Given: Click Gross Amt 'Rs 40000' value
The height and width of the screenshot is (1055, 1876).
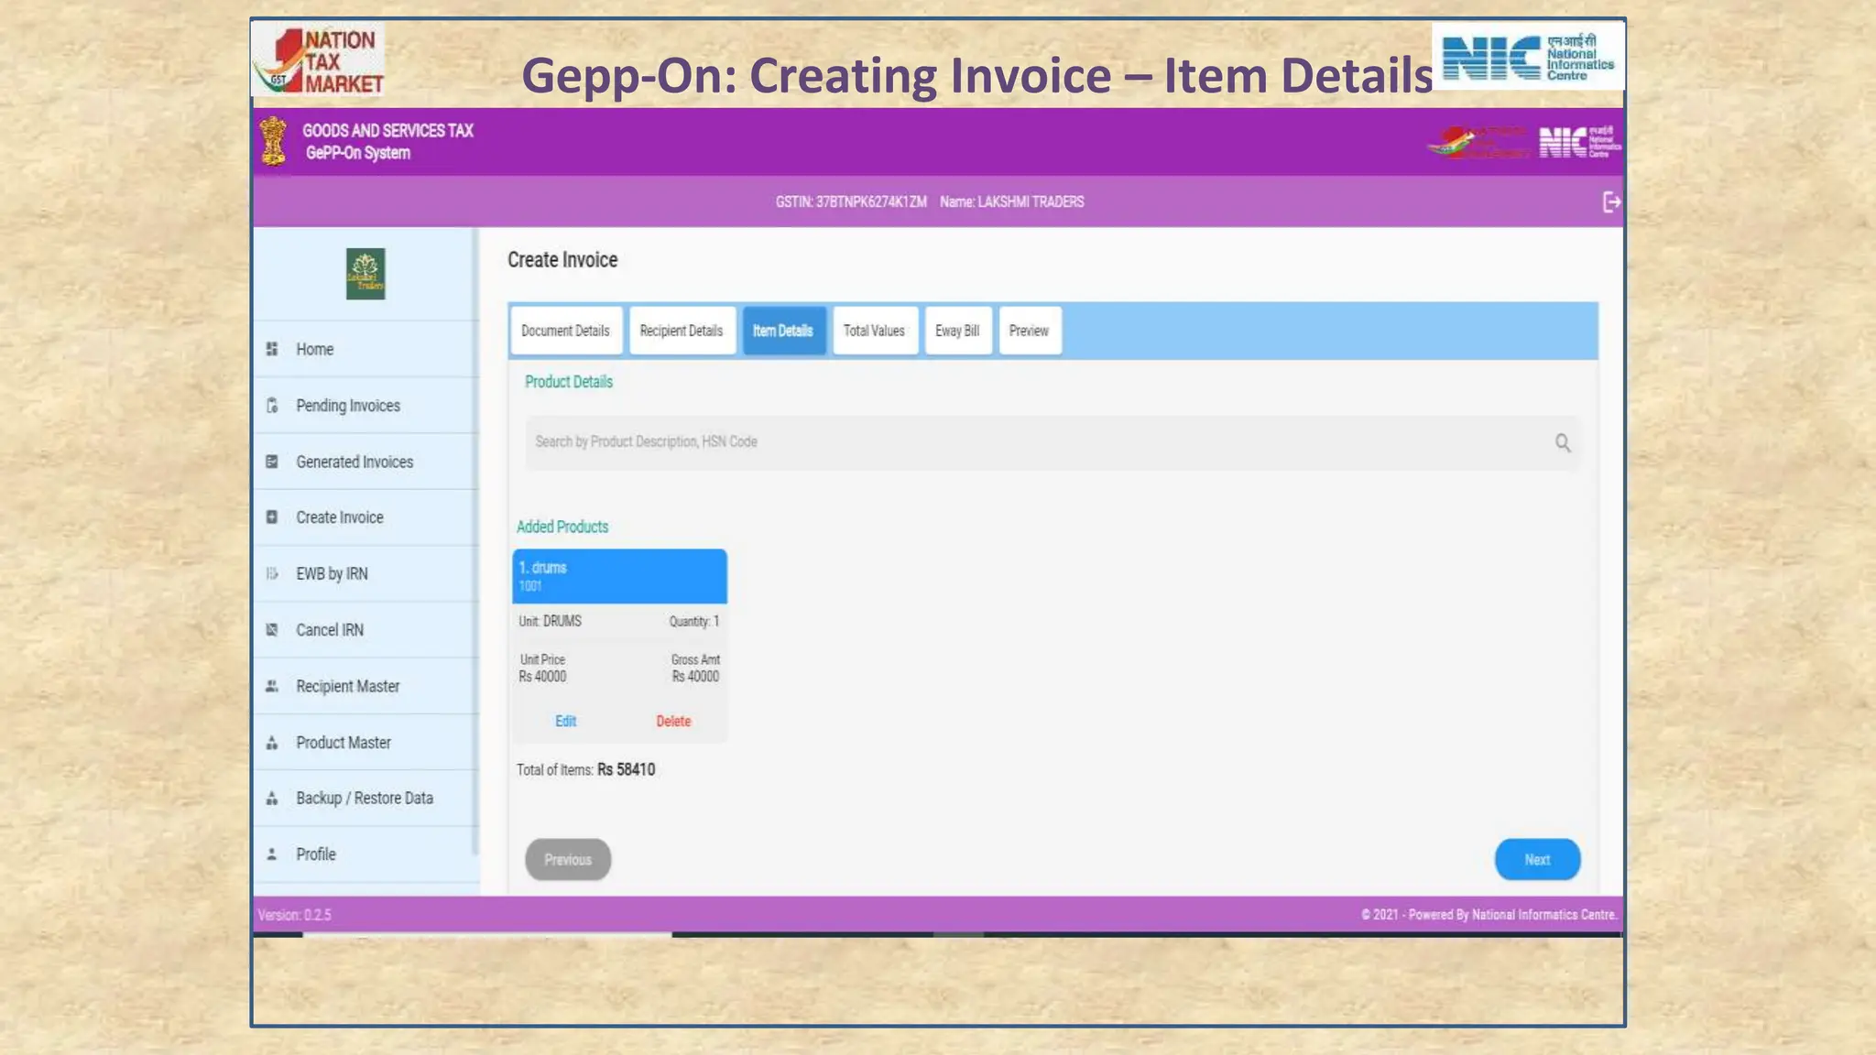Looking at the screenshot, I should [695, 677].
